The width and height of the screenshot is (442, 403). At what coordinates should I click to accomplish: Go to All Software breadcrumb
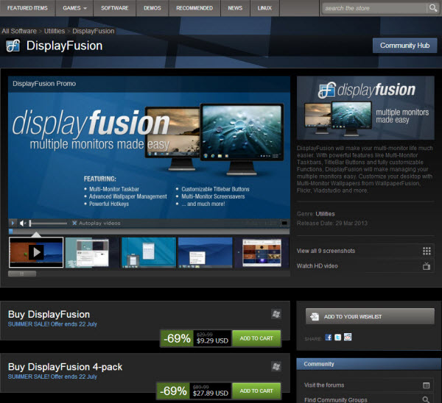coord(19,31)
